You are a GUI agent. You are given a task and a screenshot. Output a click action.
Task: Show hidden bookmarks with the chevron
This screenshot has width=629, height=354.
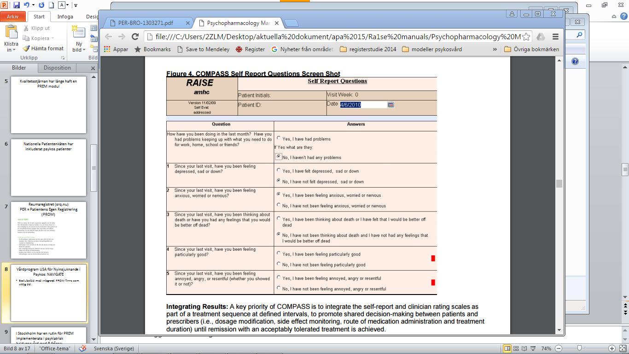[x=495, y=49]
